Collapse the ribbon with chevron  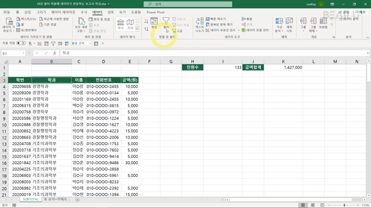(368, 37)
